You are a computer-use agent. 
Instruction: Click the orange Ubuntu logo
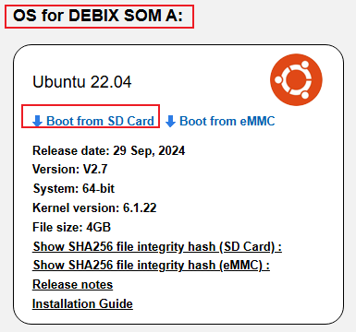(x=296, y=79)
